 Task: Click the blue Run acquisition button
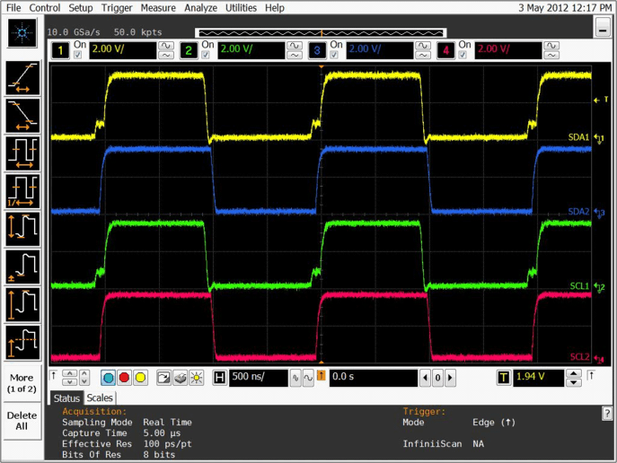coord(108,378)
